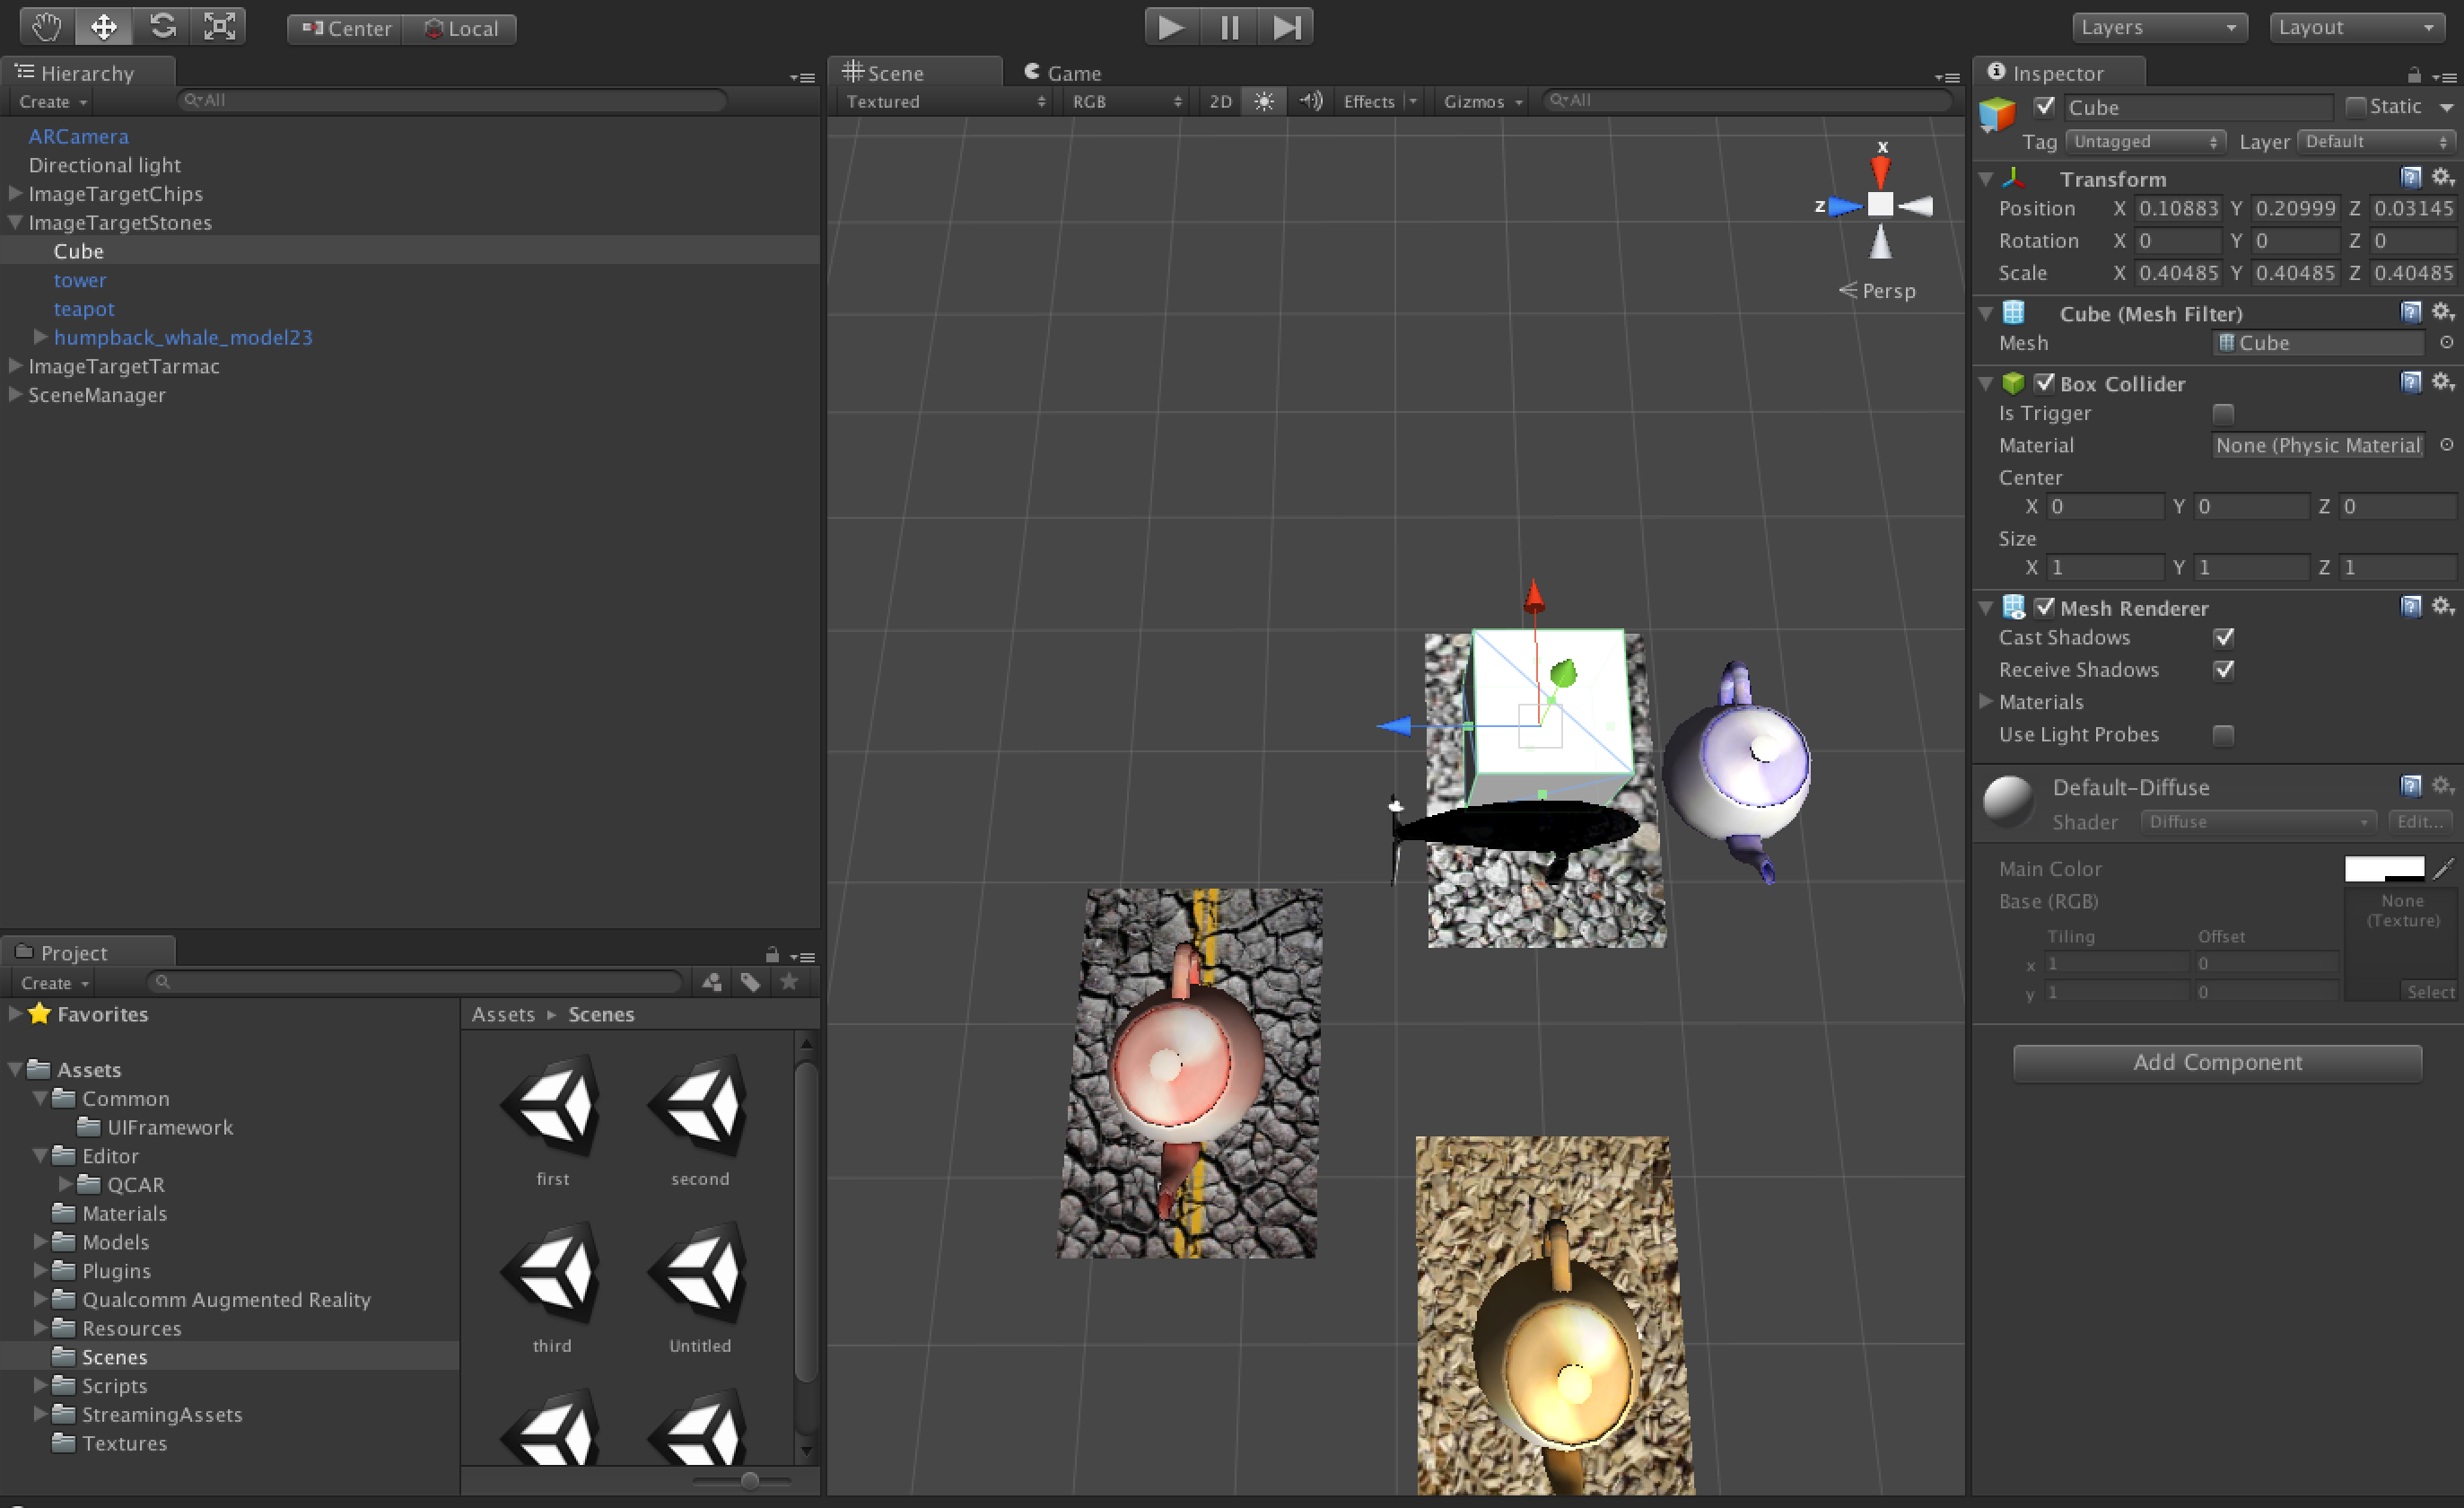Pick physic material with selector circle
The image size is (2464, 1508).
[2446, 445]
